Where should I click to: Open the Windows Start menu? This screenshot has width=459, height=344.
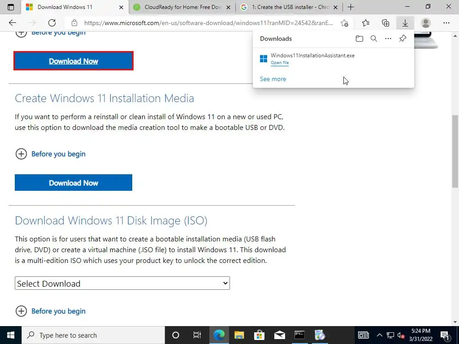[x=11, y=335]
